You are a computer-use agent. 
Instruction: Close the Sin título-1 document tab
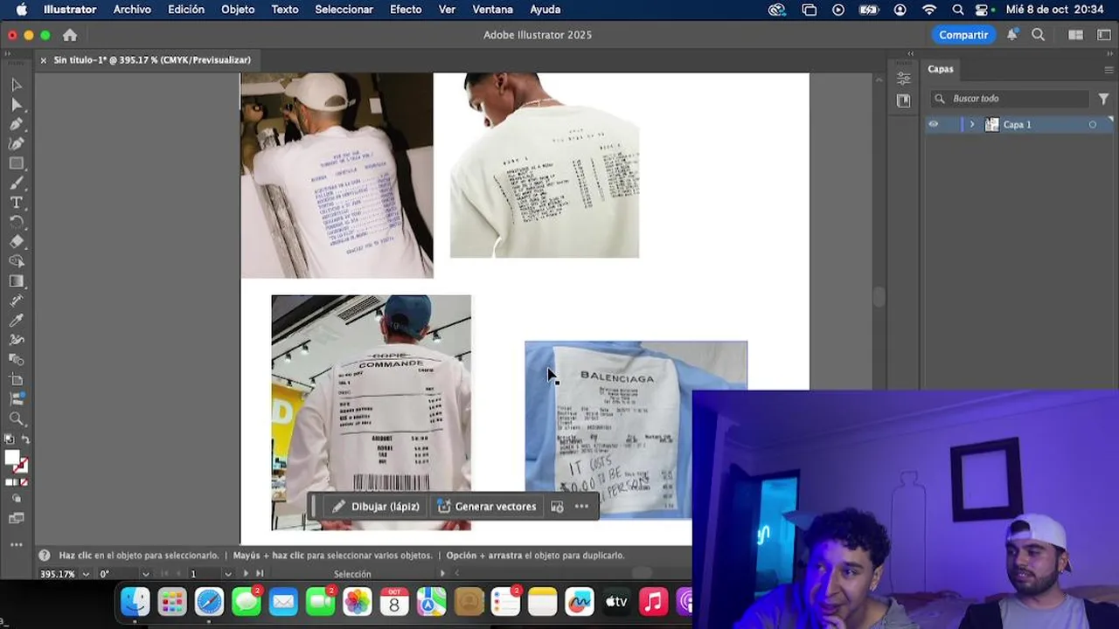coord(43,60)
